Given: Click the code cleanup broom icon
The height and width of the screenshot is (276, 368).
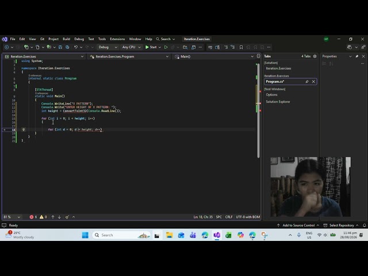Looking at the screenshot, I should click(x=67, y=217).
